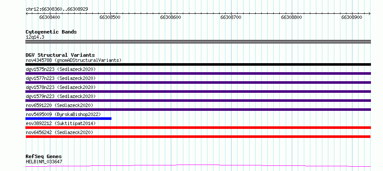Screen dimensions: 383x171
Task: Click ruler position 66308600
Action: click(x=170, y=17)
